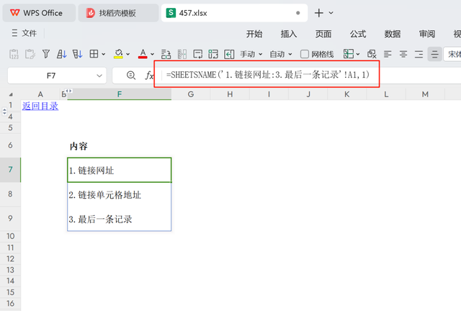Click the find-replace window icon
The image size is (461, 311).
tap(372, 54)
